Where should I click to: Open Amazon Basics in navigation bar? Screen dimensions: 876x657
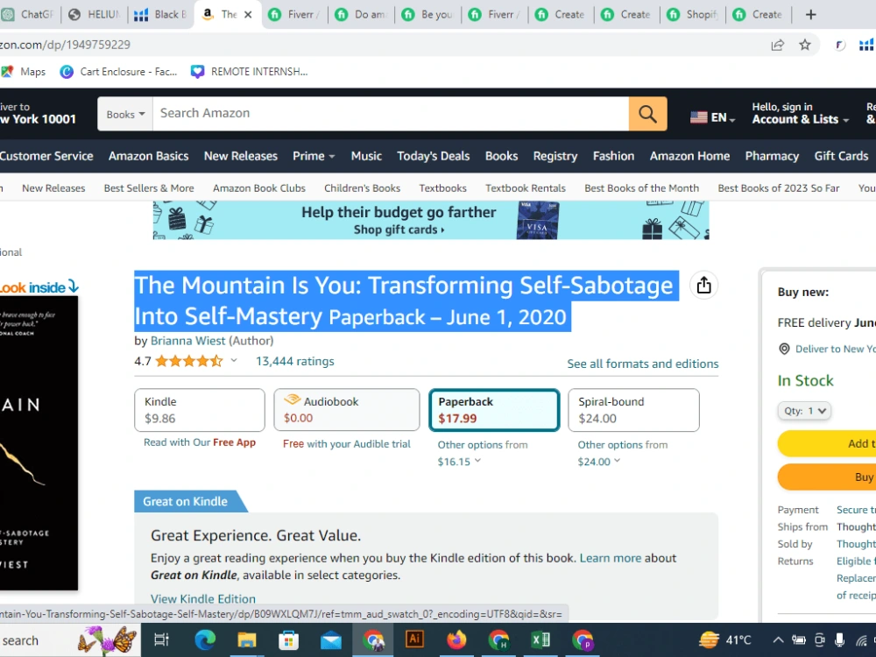pos(149,157)
